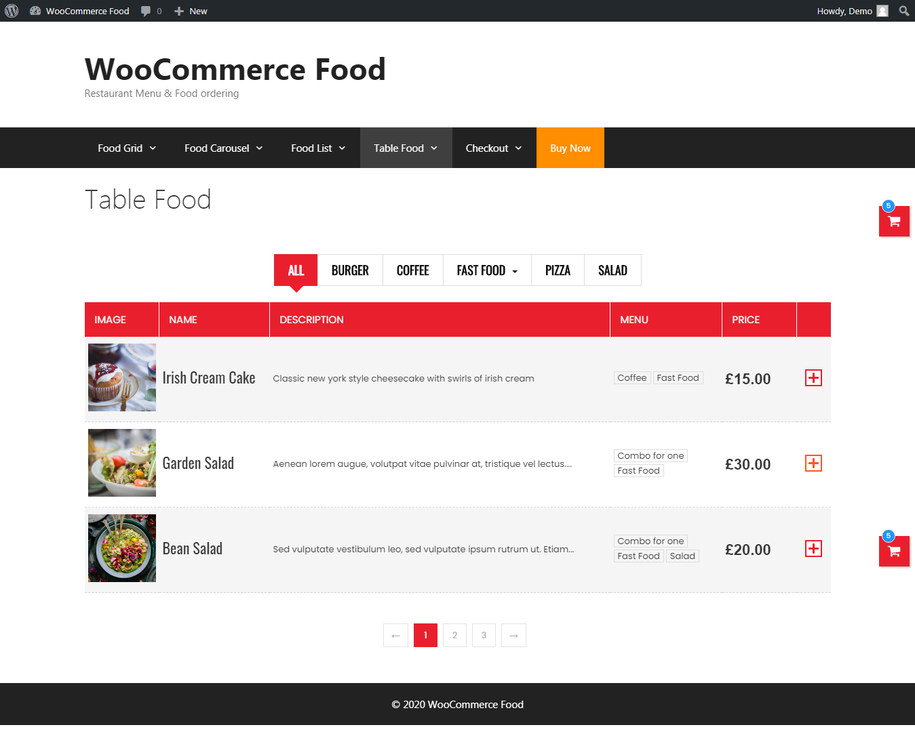Open the floating shopping cart icon

[894, 221]
